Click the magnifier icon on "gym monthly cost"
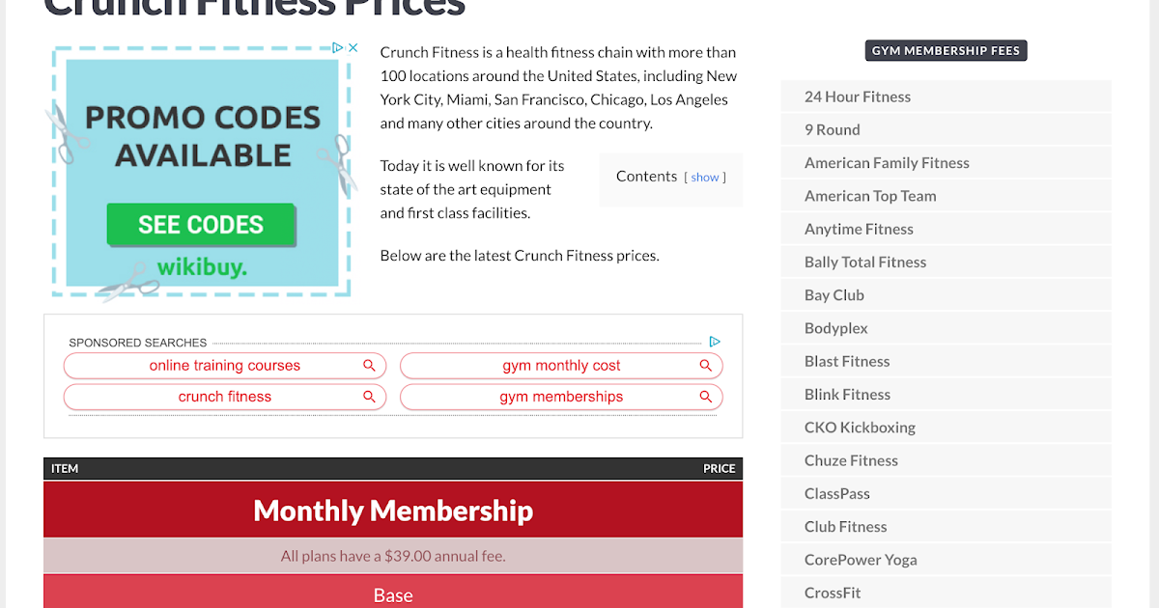This screenshot has height=608, width=1159. click(x=705, y=366)
